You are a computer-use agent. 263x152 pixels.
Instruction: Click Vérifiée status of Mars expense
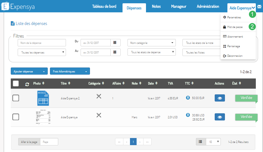pos(246,117)
